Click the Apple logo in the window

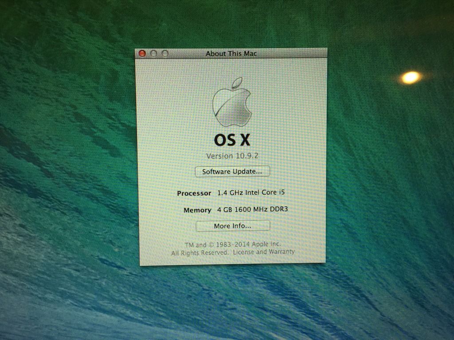coord(232,102)
